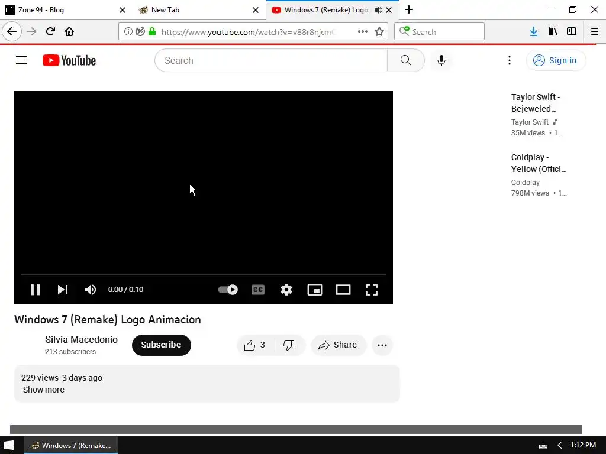Search with your voice microphone icon
The width and height of the screenshot is (606, 454).
tap(441, 60)
